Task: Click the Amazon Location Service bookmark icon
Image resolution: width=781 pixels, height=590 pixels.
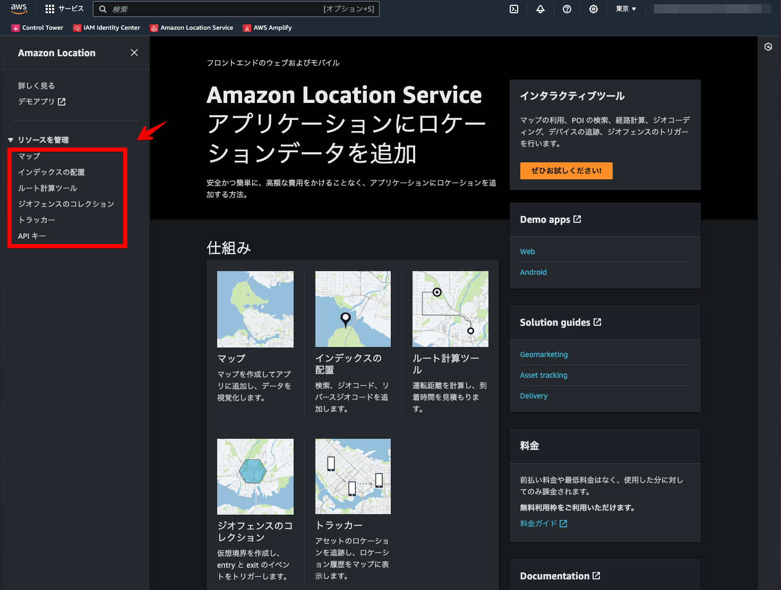Action: click(154, 28)
